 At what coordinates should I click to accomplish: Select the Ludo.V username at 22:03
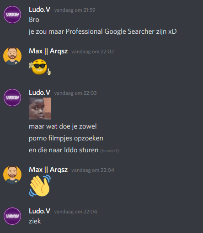point(40,93)
